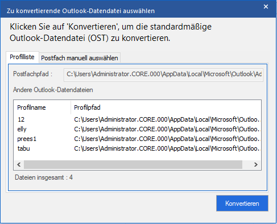The image size is (277, 224).
Task: Switch to the Profilliste tab
Action: click(x=22, y=57)
